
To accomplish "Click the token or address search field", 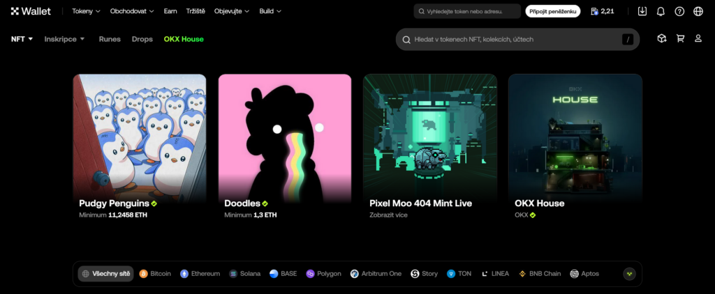I will click(x=467, y=11).
